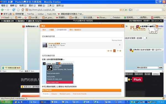Select the 小圈圈 tab in dialog
This screenshot has width=166, height=104.
pos(51,30)
